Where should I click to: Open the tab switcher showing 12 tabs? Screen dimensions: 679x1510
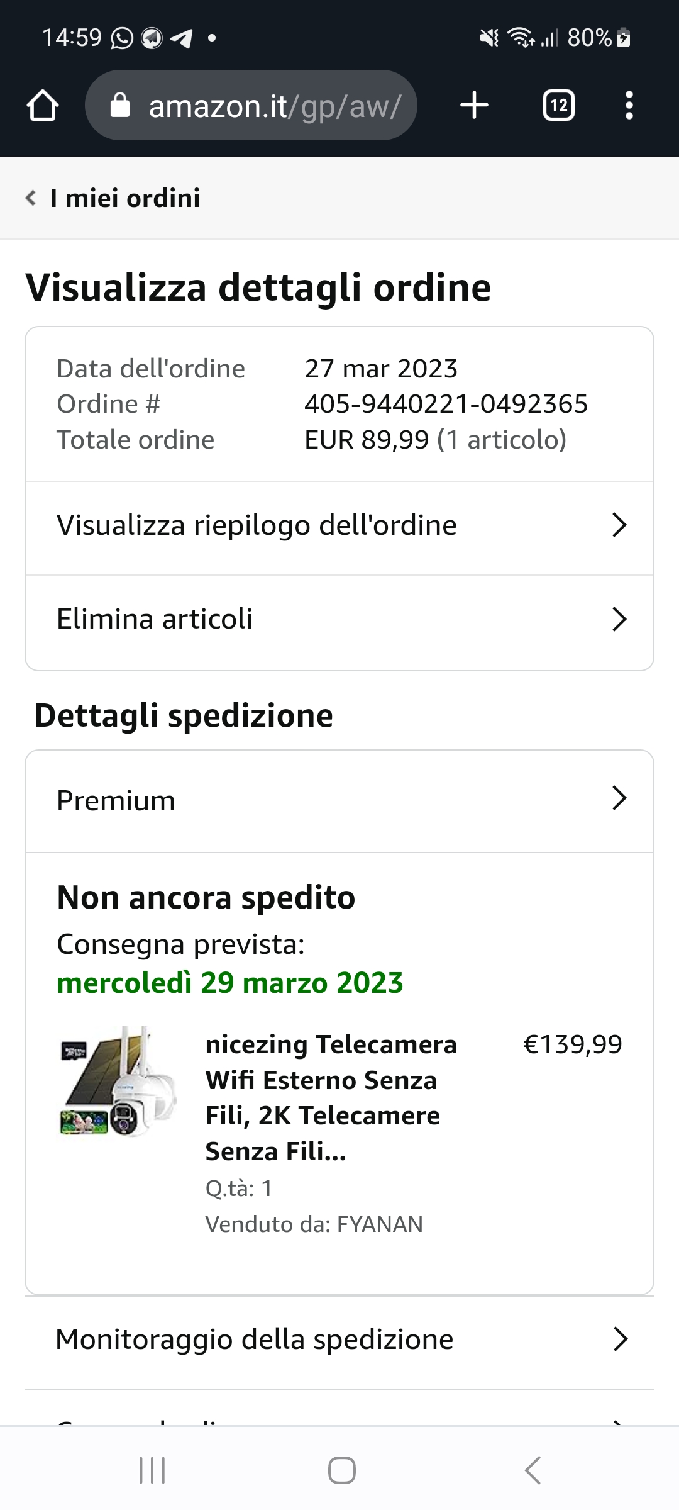pyautogui.click(x=558, y=105)
